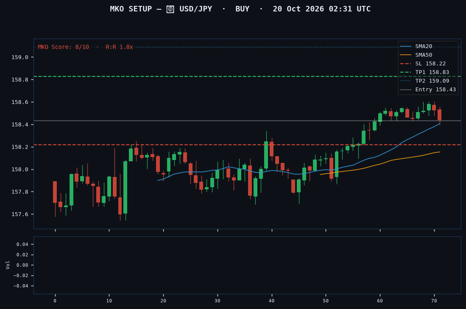Image resolution: width=466 pixels, height=309 pixels.
Task: Click the gray Entry price line on chart
Action: [x=247, y=121]
